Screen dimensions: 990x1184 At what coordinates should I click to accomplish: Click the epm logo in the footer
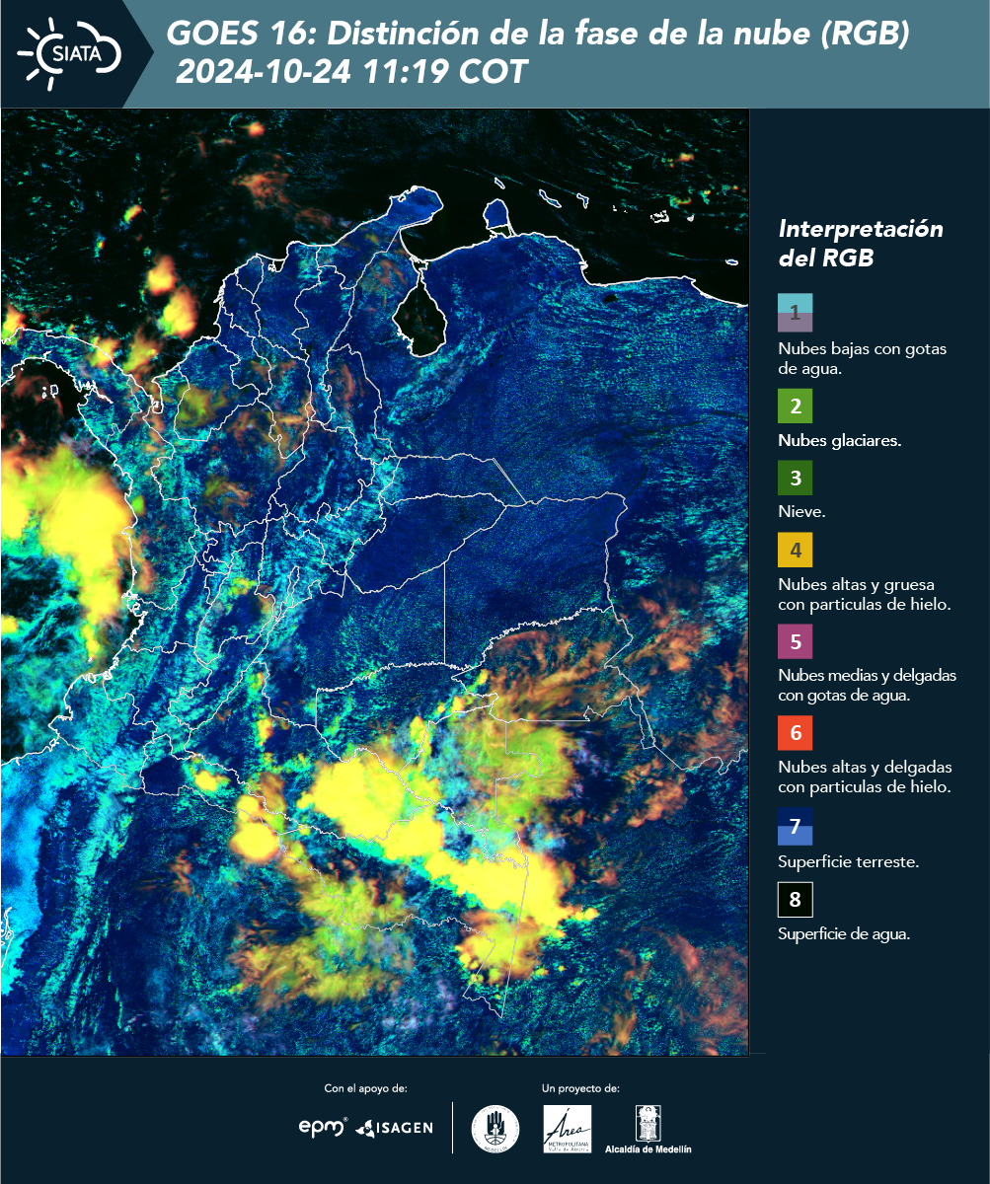coord(323,1127)
